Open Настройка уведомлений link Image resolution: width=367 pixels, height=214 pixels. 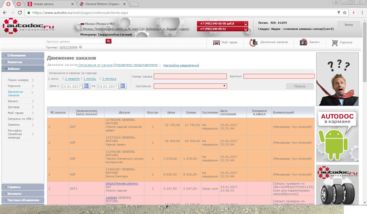(181, 65)
